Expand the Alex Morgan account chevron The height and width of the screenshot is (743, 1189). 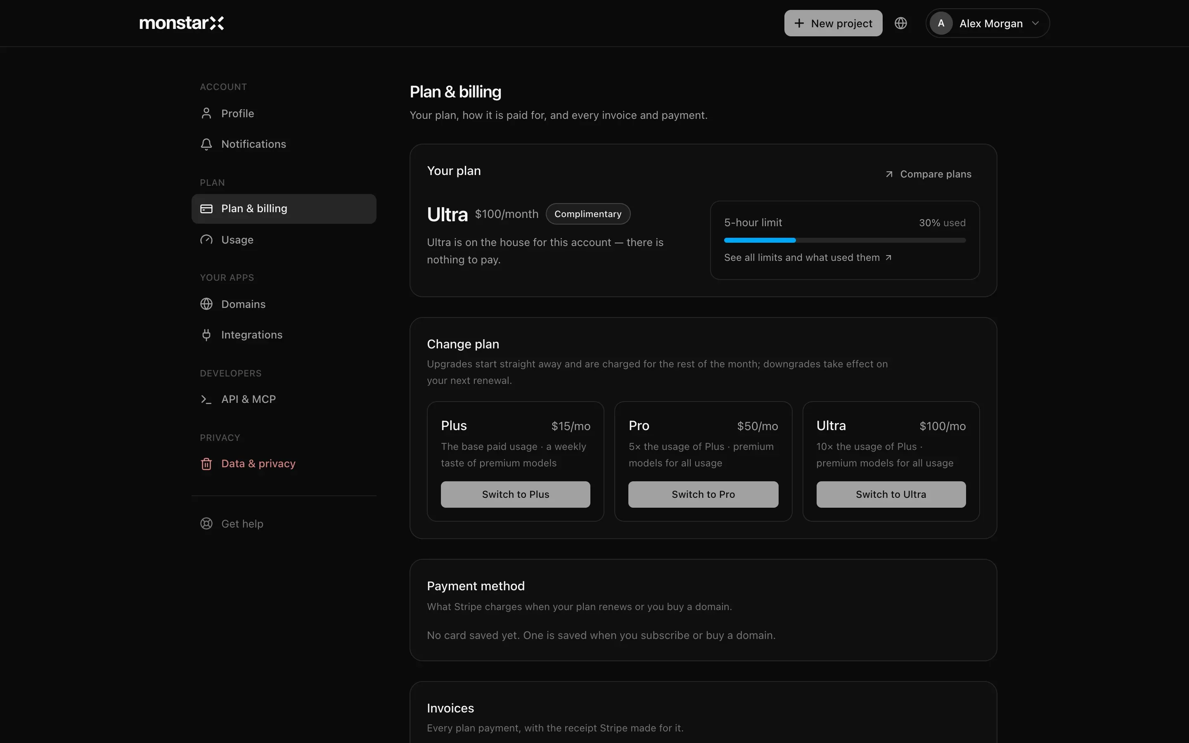(x=1035, y=23)
